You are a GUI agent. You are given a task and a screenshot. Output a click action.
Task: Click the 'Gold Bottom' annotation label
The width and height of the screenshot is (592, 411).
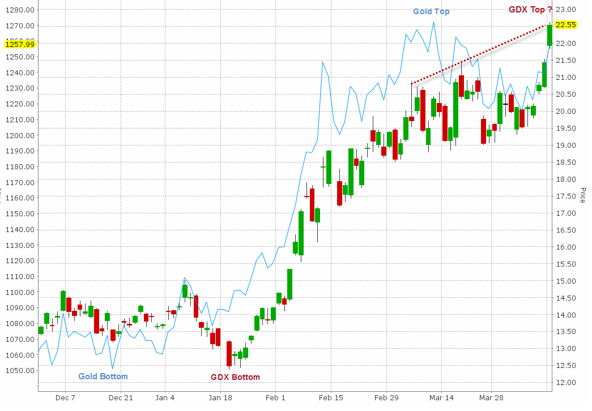point(103,376)
